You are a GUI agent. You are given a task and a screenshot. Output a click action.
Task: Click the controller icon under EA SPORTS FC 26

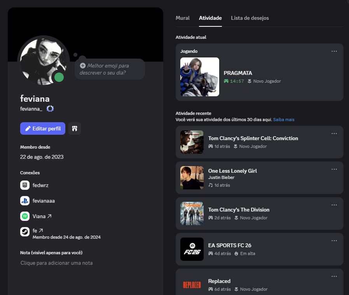(x=211, y=253)
